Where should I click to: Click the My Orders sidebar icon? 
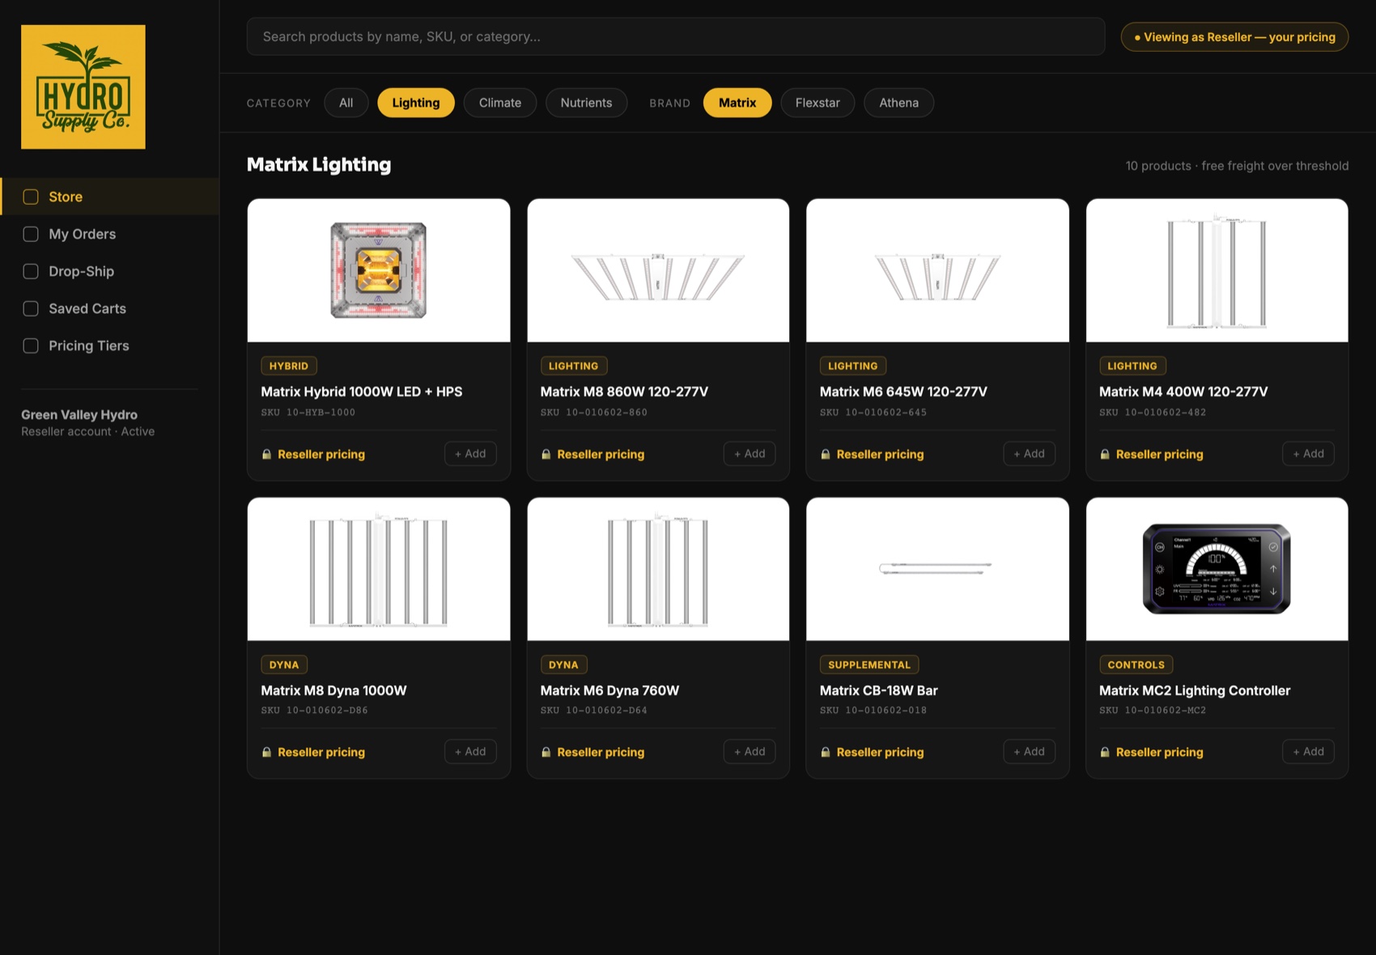[x=31, y=234]
